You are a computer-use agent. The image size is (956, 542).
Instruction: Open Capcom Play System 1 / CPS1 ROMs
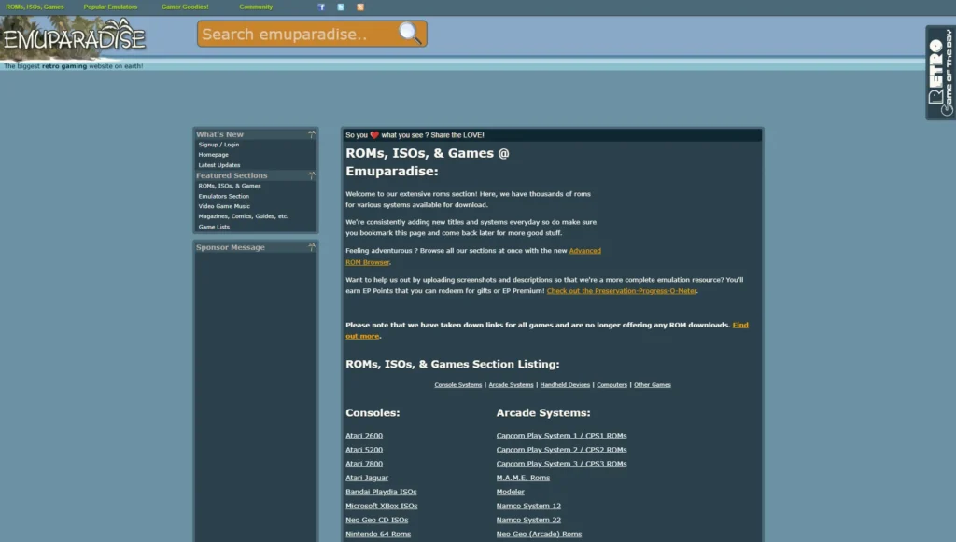[561, 436]
